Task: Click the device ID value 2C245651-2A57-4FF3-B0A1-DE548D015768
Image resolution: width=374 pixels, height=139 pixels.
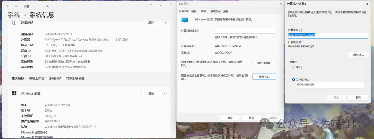Action: [x=73, y=51]
